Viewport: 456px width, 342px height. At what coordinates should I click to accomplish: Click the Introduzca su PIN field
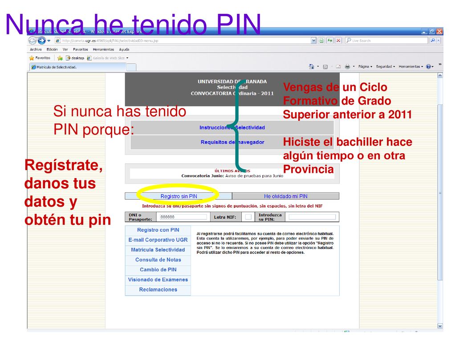pos(312,217)
